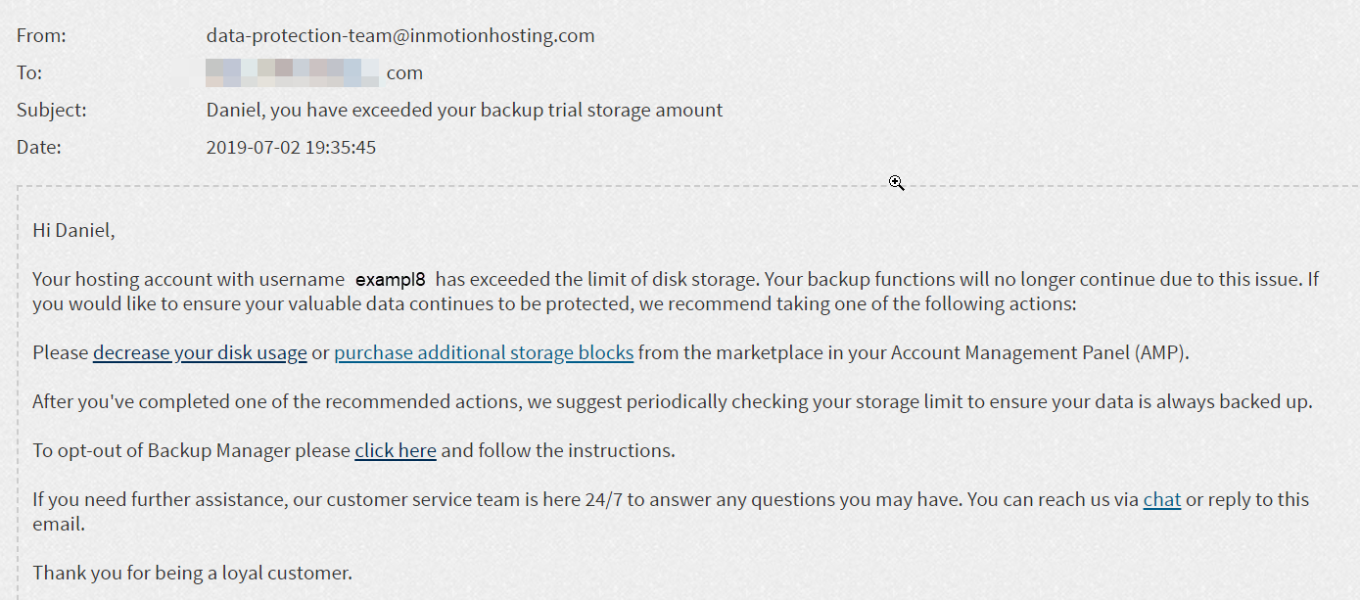Click the username "exampl8" in the message
1360x600 pixels.
[x=390, y=280]
